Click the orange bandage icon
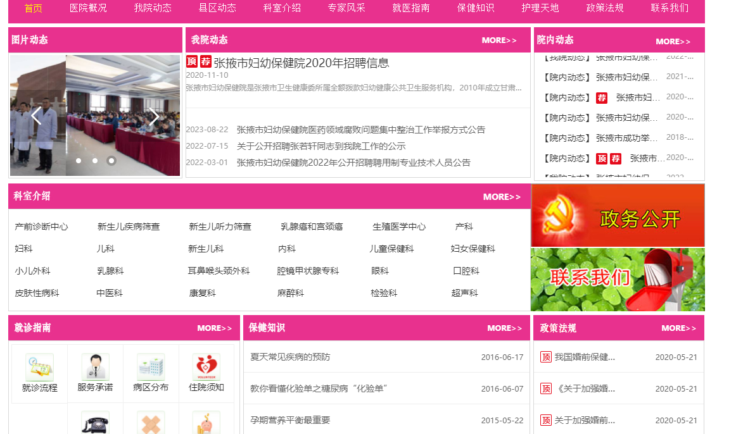Screen dimensions: 736x434 coord(151,423)
